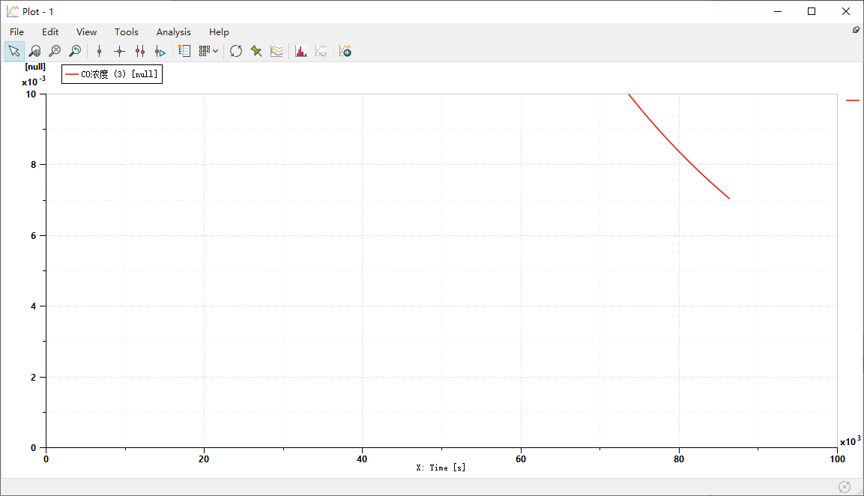Click x-axis tick label 60
Viewport: 864px width, 496px height.
click(521, 459)
